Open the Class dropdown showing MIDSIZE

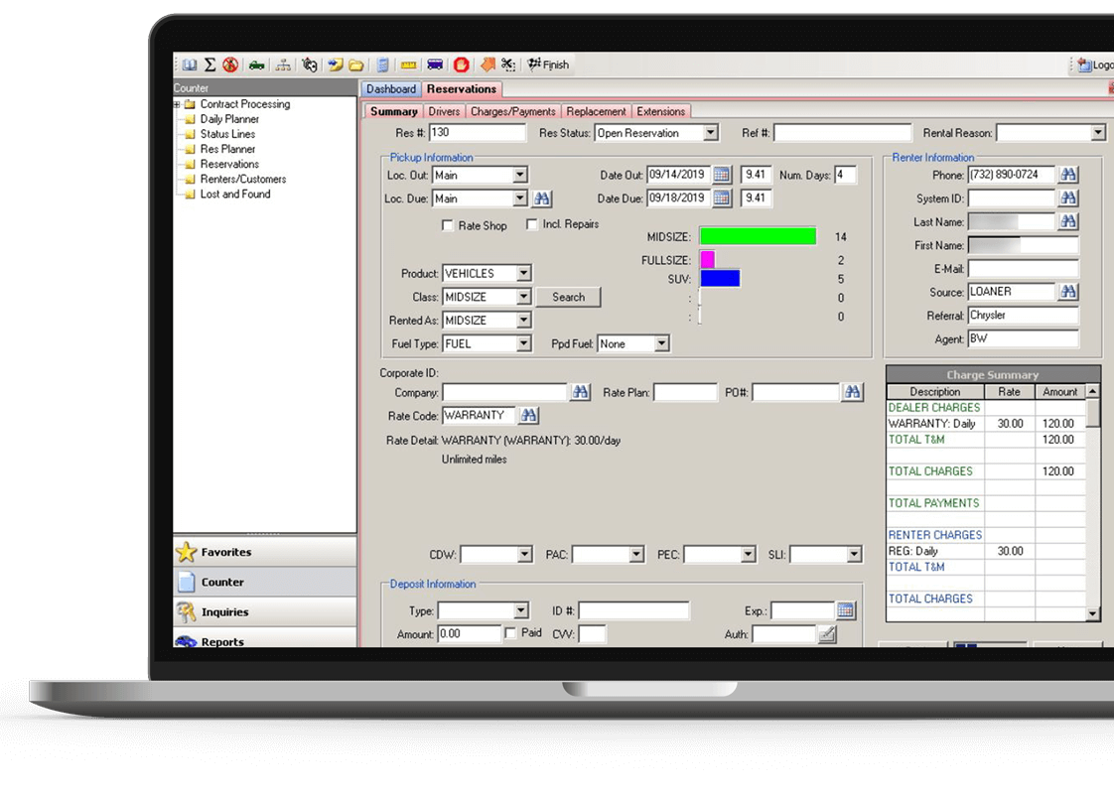click(x=523, y=296)
